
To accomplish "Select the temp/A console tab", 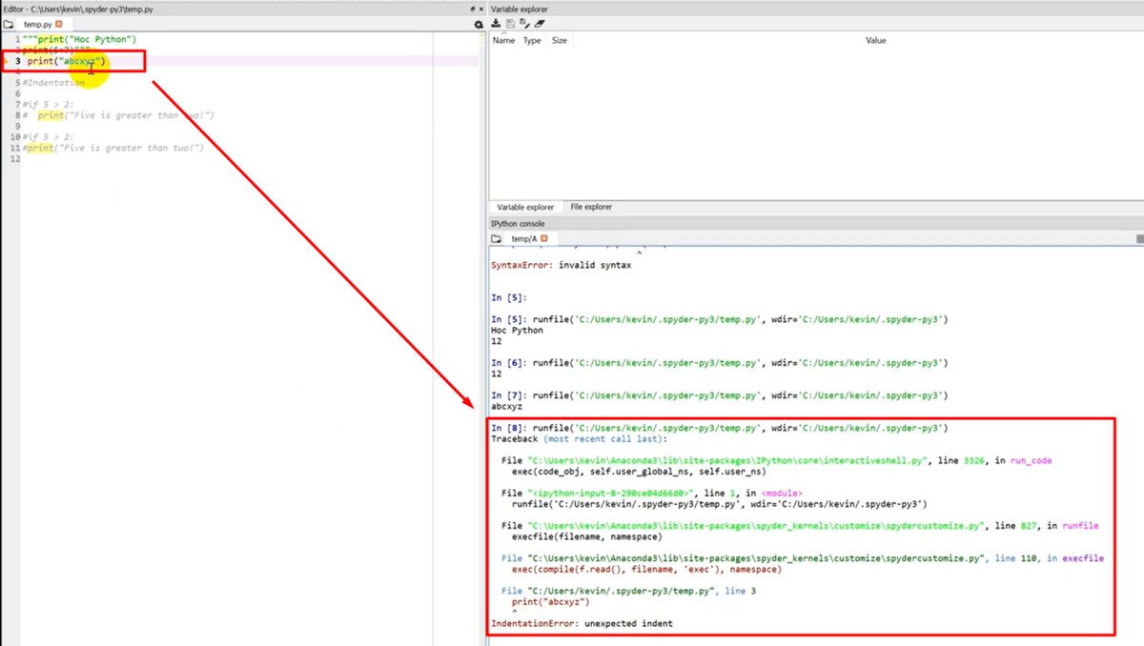I will click(523, 239).
